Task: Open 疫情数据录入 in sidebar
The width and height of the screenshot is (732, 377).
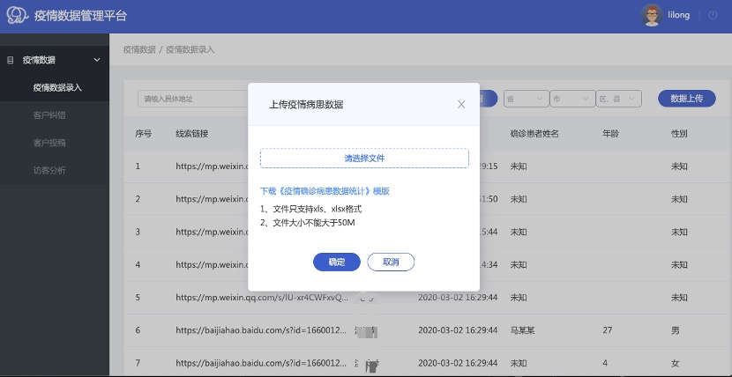Action: 57,87
